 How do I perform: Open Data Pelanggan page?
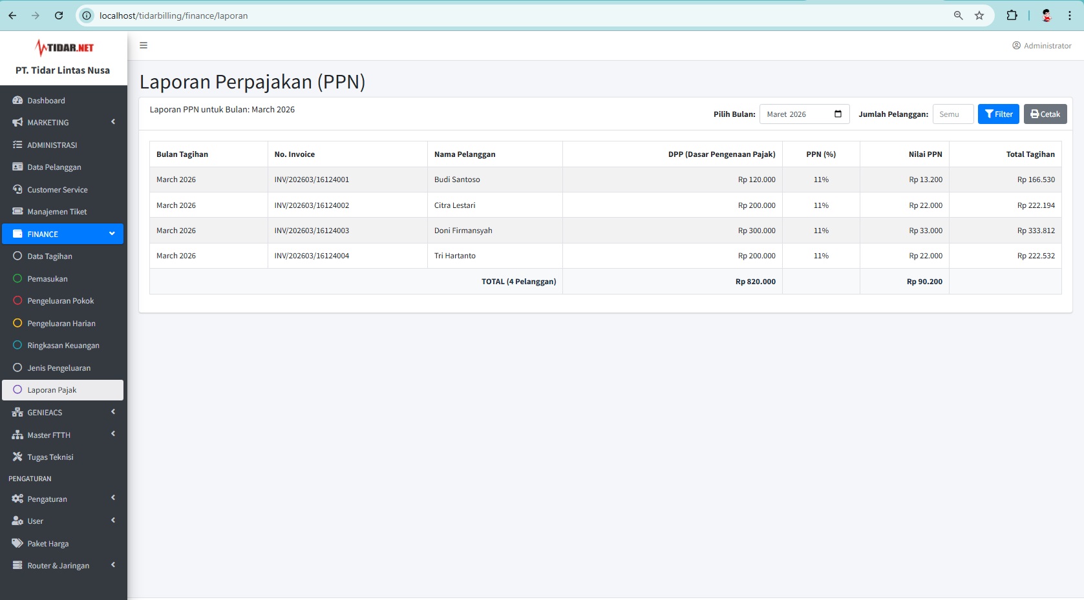coord(63,167)
